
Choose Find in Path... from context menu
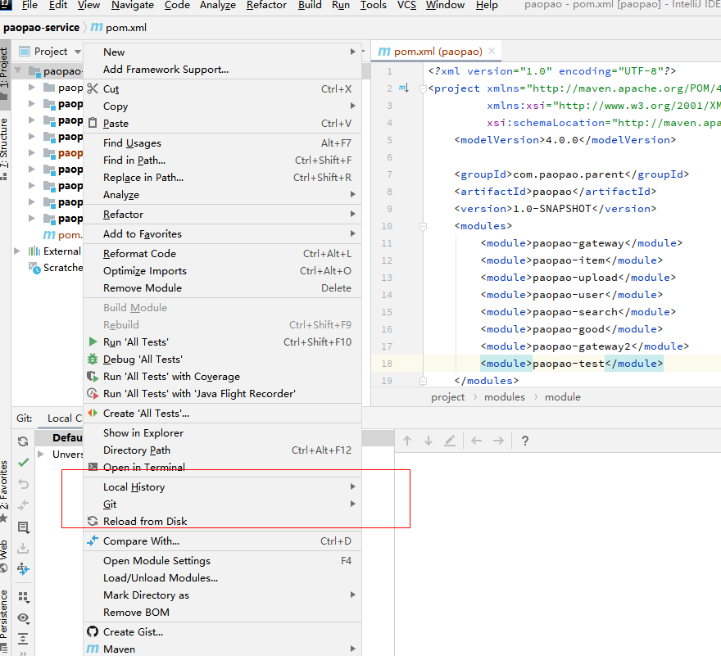(x=223, y=160)
